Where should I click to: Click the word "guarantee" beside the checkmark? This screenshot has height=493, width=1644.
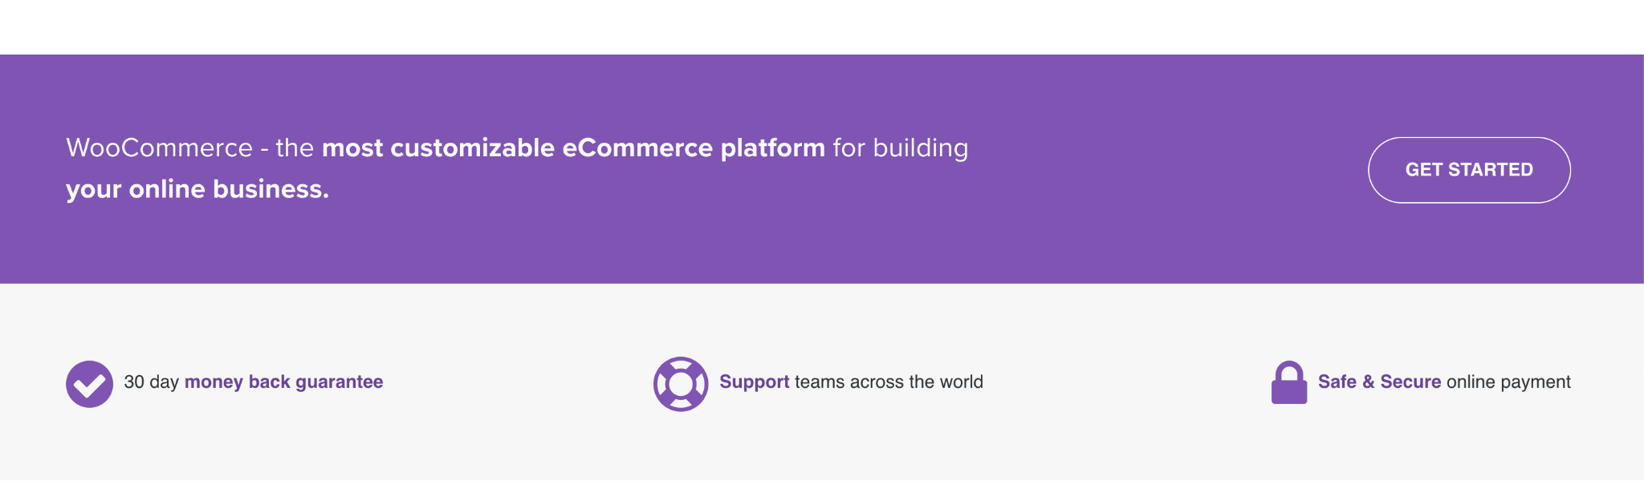click(x=339, y=382)
